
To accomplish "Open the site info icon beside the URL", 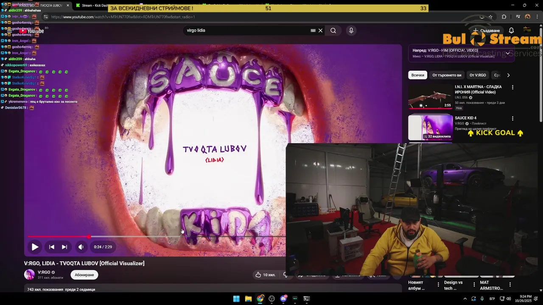I will [46, 17].
